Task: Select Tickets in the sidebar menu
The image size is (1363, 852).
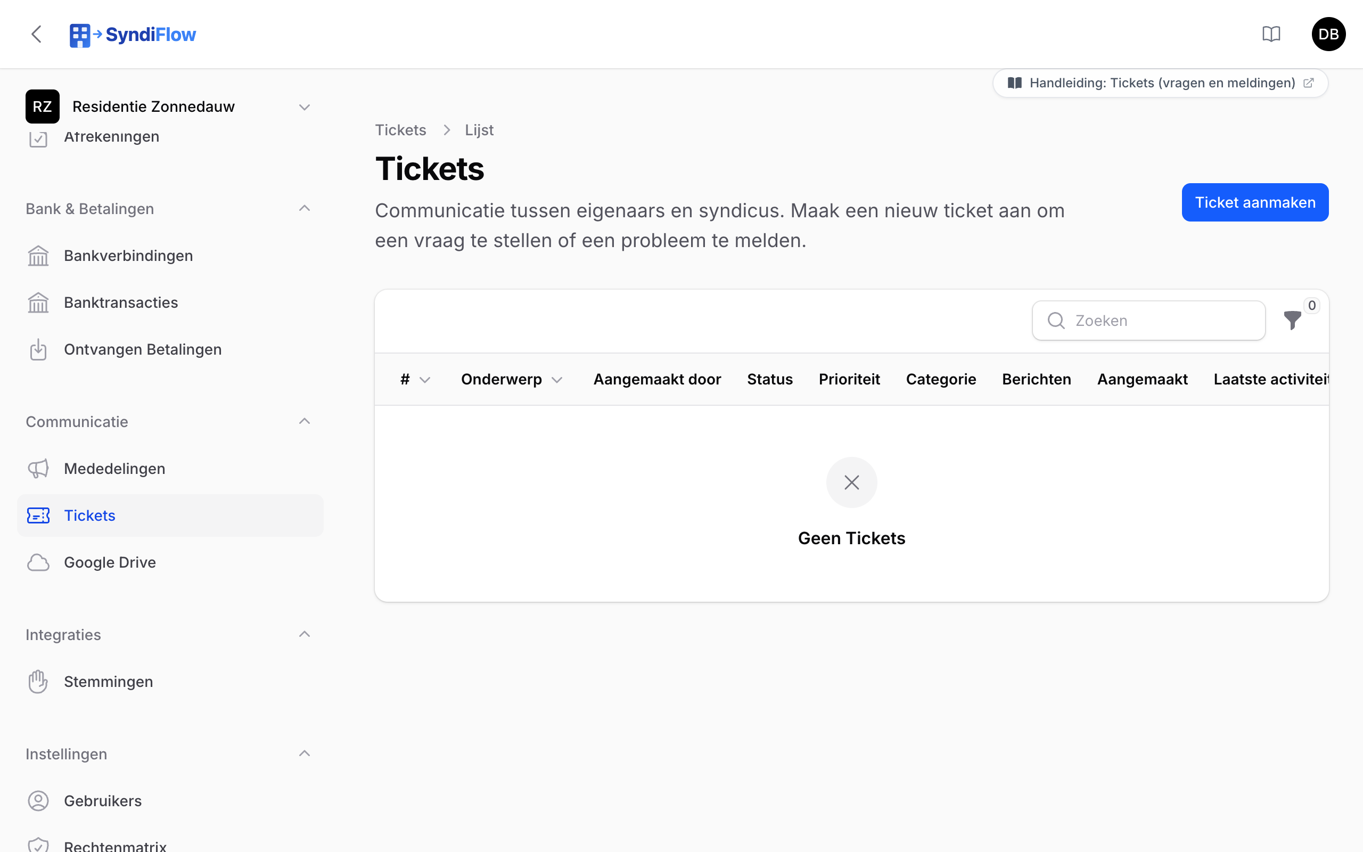Action: point(170,515)
